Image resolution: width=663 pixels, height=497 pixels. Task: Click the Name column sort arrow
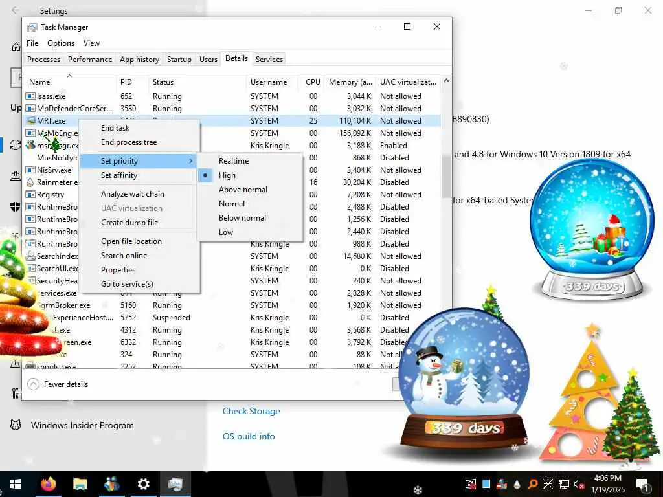tap(70, 76)
